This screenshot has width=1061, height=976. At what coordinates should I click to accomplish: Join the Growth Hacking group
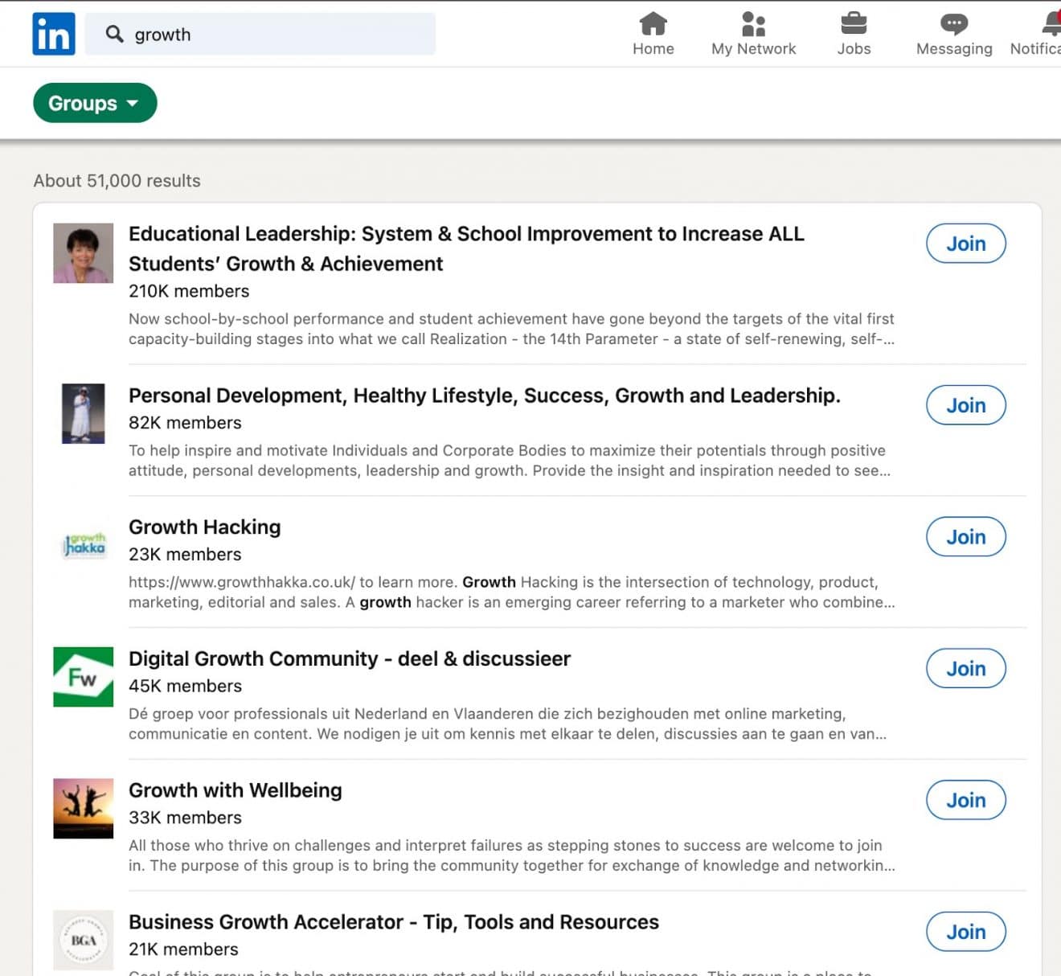pos(965,537)
